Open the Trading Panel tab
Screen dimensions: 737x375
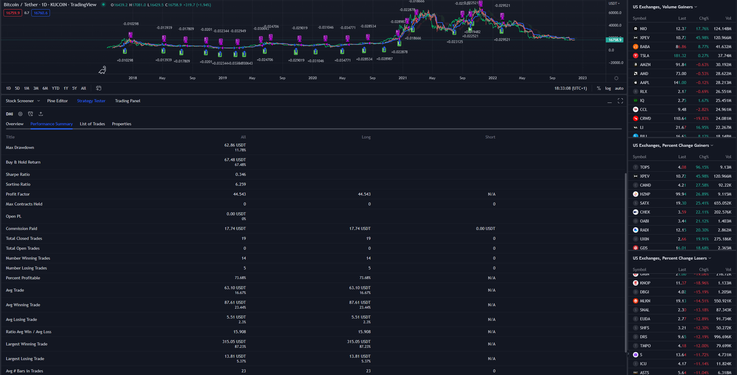[x=127, y=101]
